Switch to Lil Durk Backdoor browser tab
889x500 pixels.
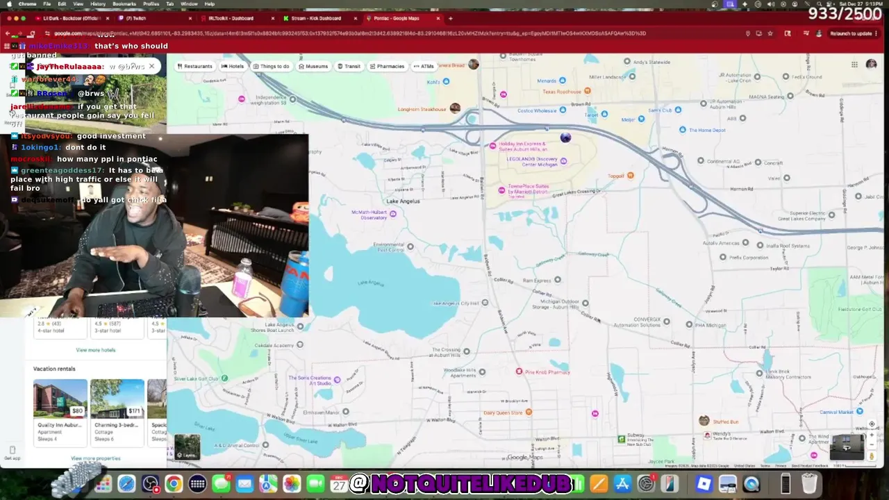pos(72,18)
